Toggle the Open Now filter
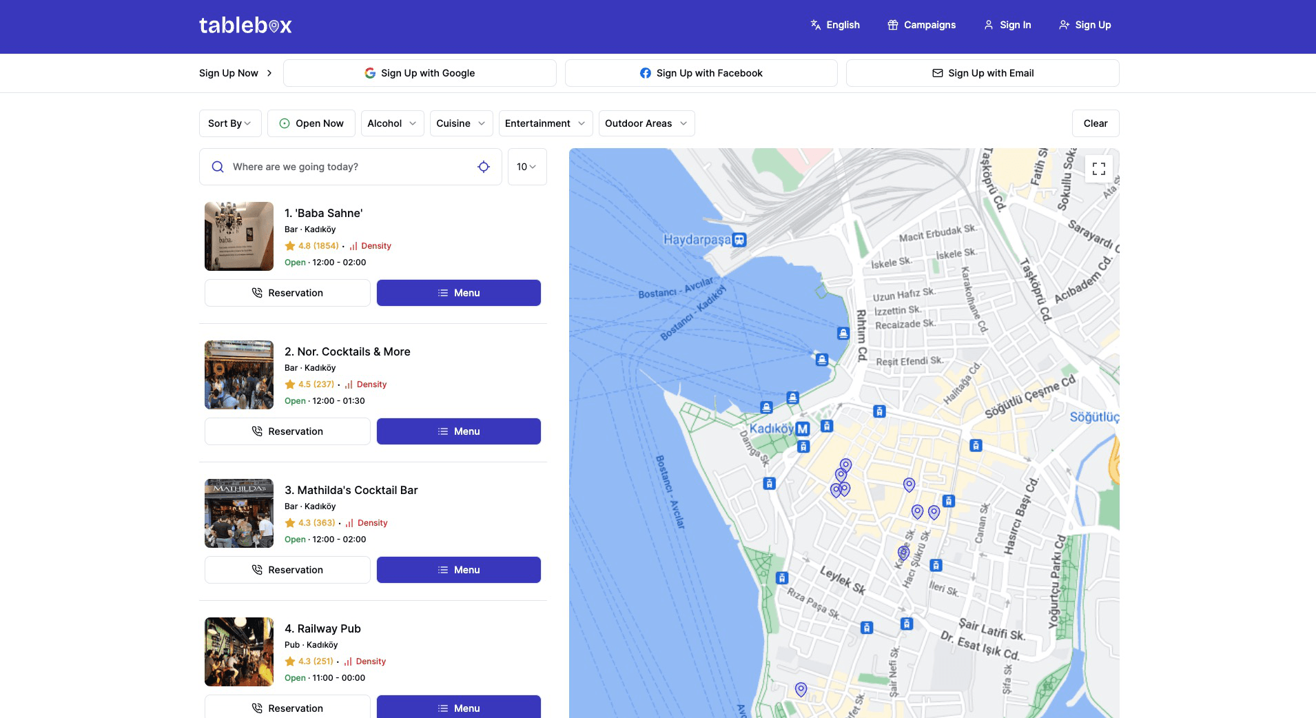This screenshot has width=1316, height=718. point(311,123)
